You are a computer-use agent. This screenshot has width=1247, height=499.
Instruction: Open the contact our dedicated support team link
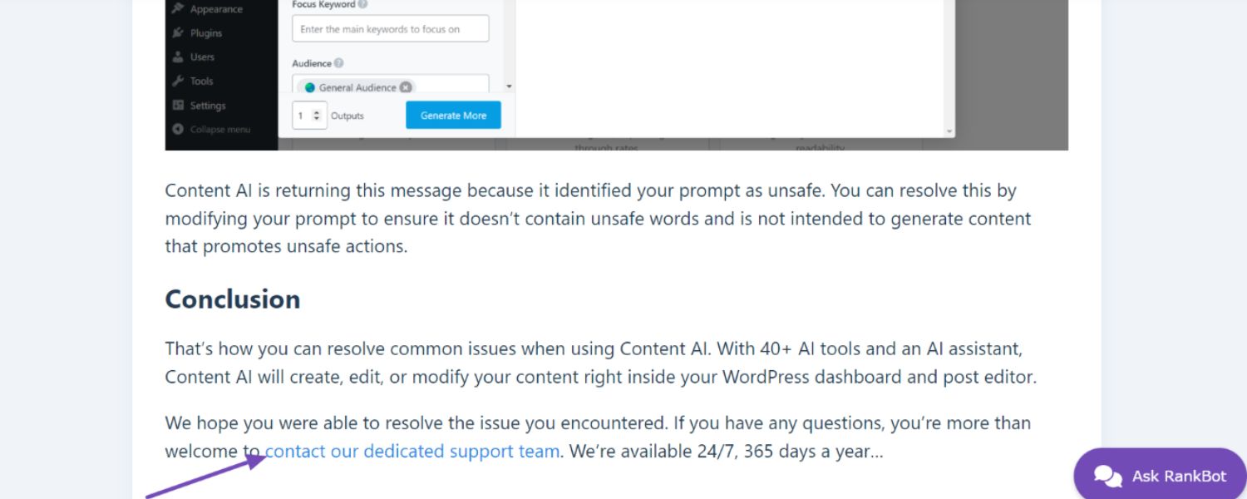(x=412, y=452)
